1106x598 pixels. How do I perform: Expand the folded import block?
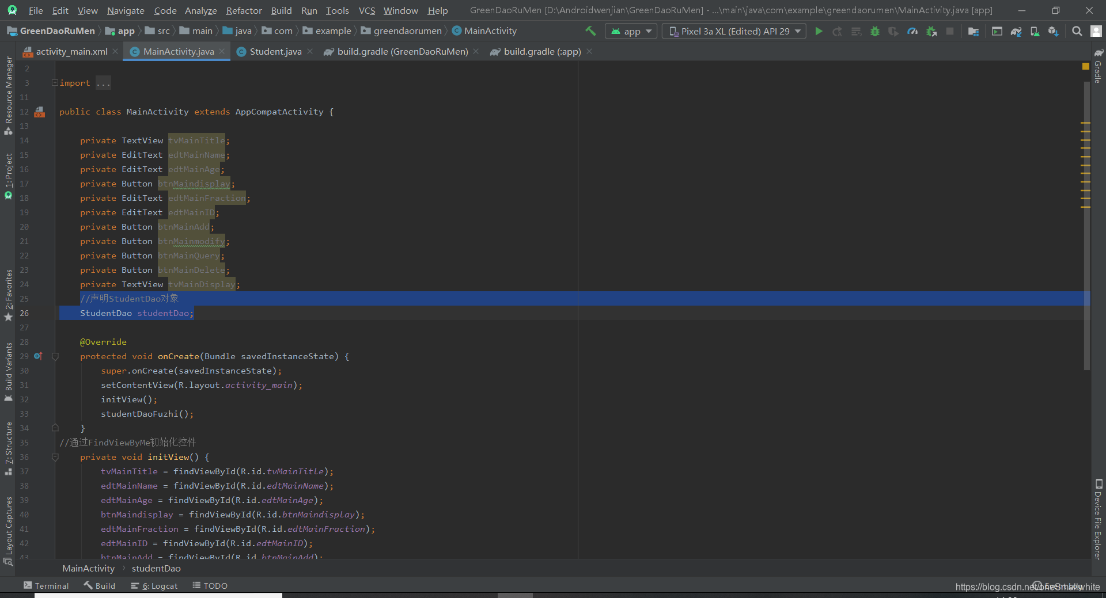pos(55,83)
